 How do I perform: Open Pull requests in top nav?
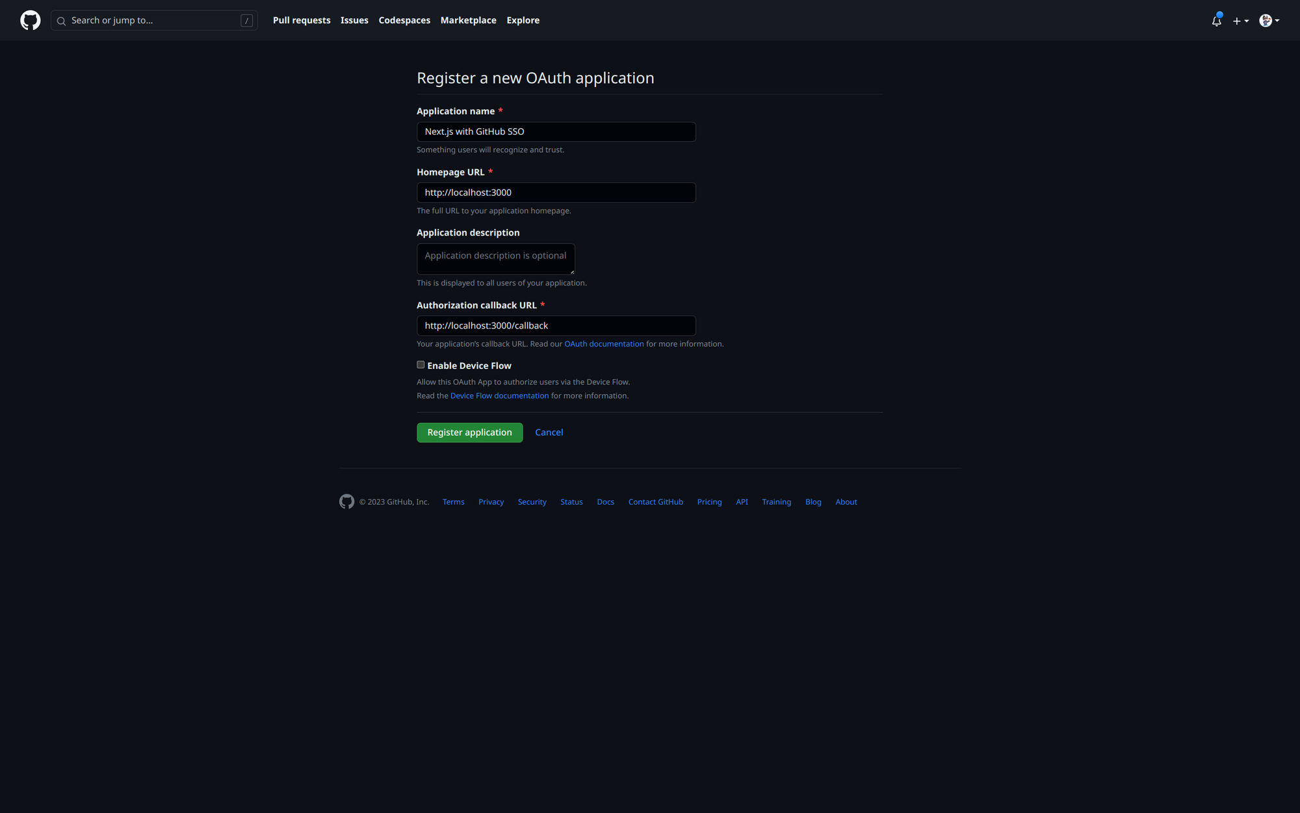(x=302, y=20)
